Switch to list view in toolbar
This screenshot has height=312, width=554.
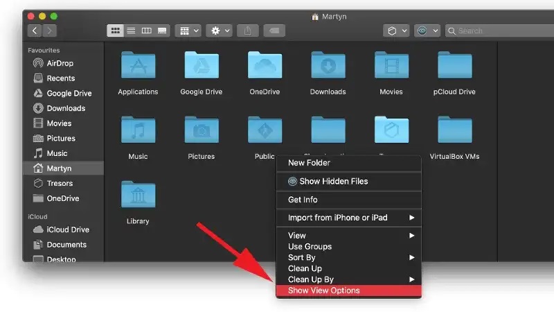click(131, 31)
